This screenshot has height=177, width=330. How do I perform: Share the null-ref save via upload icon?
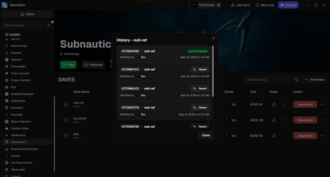[274, 104]
